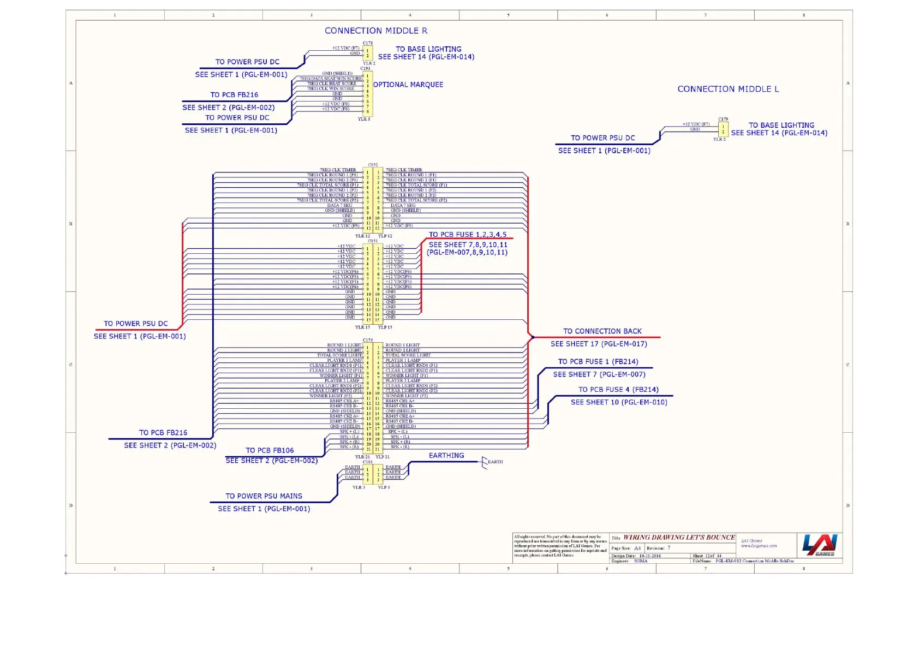Select connector C179 block

pos(723,129)
